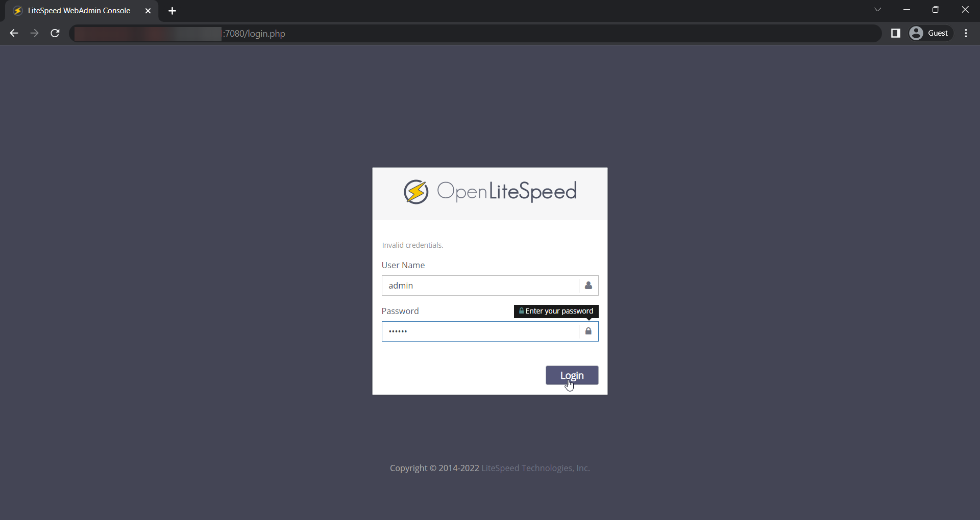The image size is (980, 520).
Task: Click the Login button
Action: click(572, 375)
